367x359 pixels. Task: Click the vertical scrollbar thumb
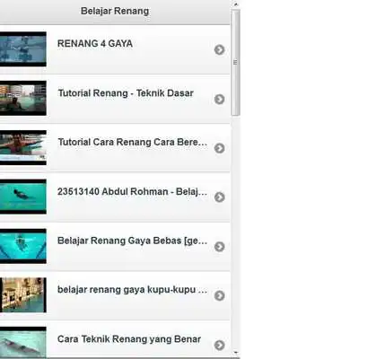[236, 62]
